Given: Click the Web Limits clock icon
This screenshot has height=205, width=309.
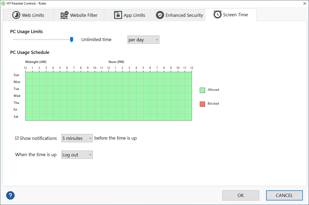Looking at the screenshot, I should (x=16, y=15).
